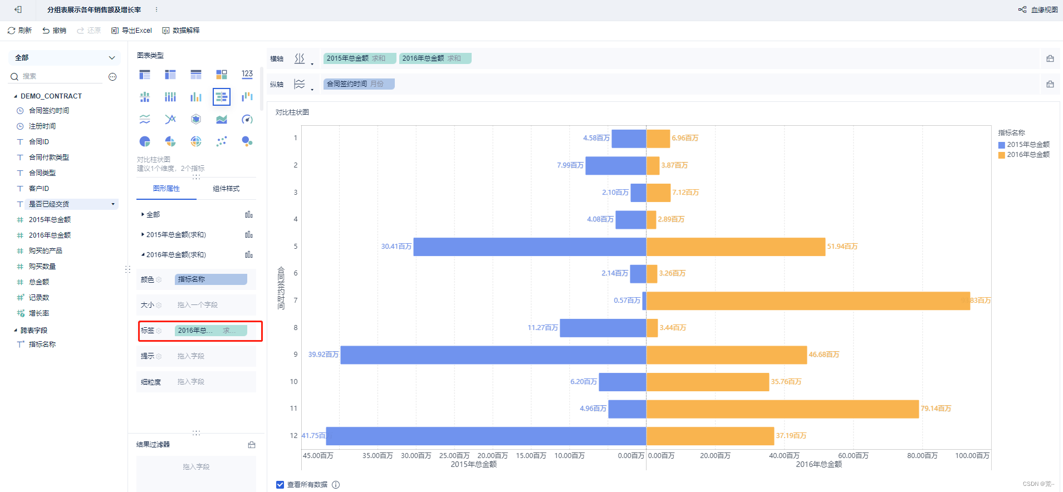Choose the cross table chart type
The image size is (1063, 492).
point(170,75)
